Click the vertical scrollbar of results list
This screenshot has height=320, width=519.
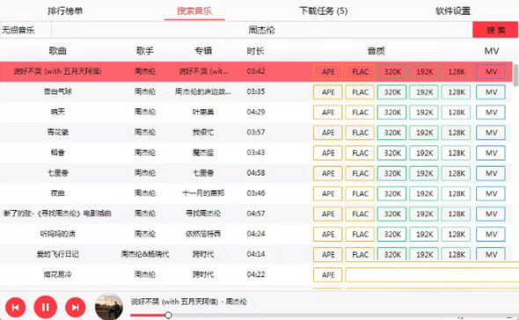(515, 75)
